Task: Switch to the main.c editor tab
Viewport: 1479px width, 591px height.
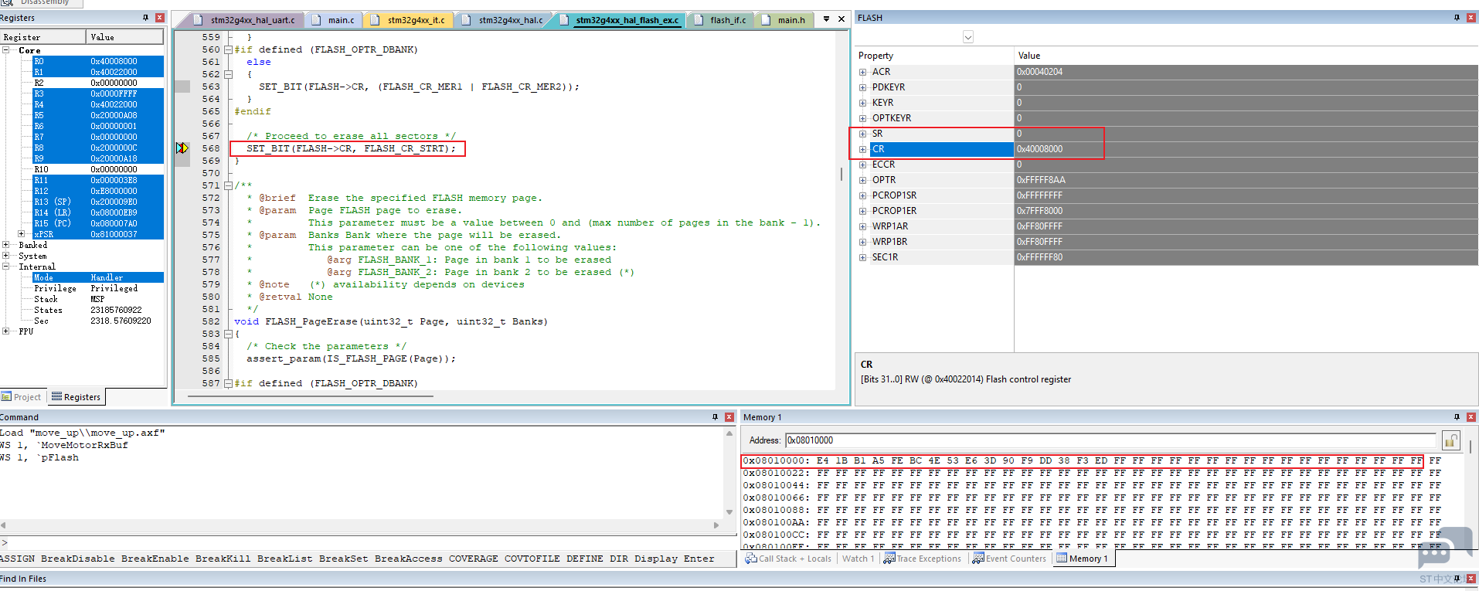Action: pos(340,20)
